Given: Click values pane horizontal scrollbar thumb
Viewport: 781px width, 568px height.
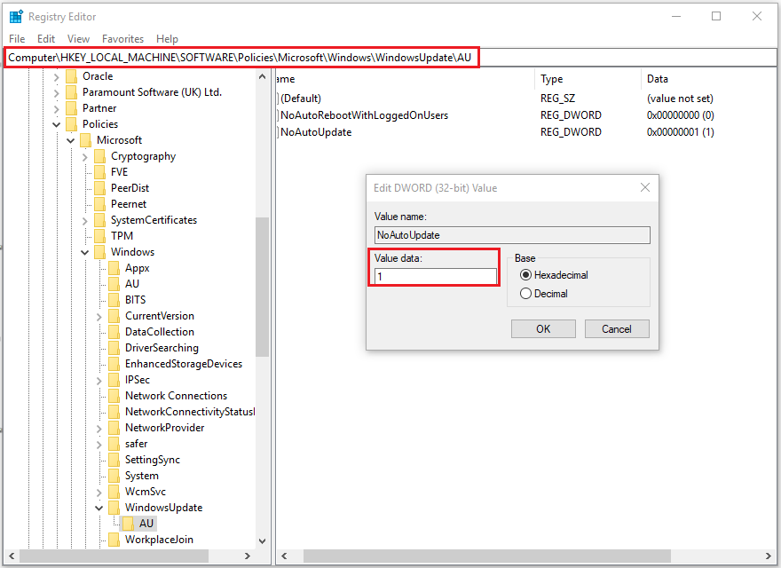Looking at the screenshot, I should 486,556.
